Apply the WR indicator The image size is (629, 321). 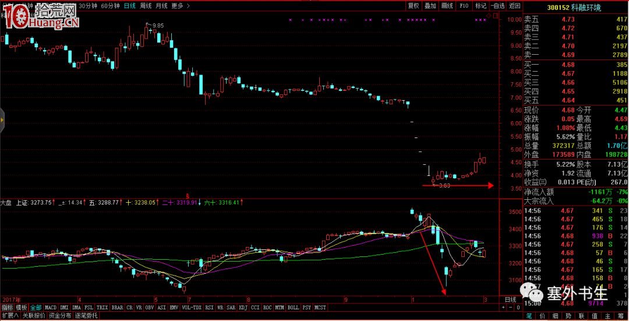(x=220, y=308)
